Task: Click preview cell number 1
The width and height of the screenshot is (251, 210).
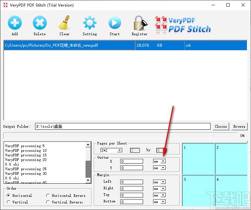Action: pos(198,159)
